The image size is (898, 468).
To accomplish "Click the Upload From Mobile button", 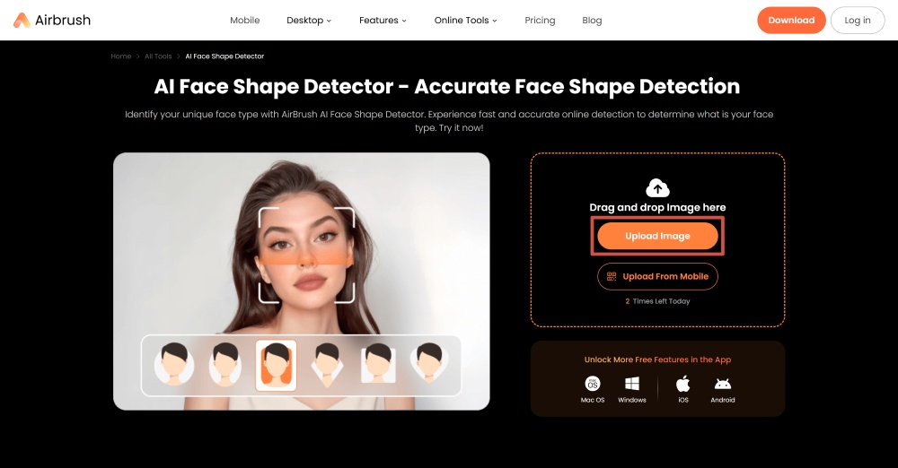I will [657, 276].
